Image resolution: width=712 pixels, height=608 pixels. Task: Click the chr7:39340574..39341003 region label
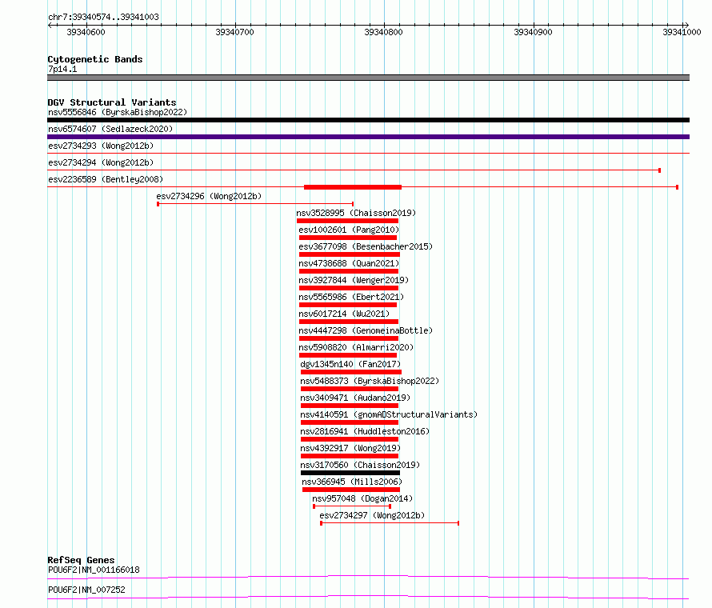tap(103, 17)
